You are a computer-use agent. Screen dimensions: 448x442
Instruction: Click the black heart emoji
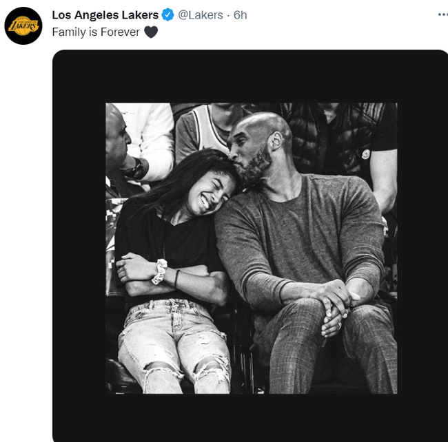[151, 32]
